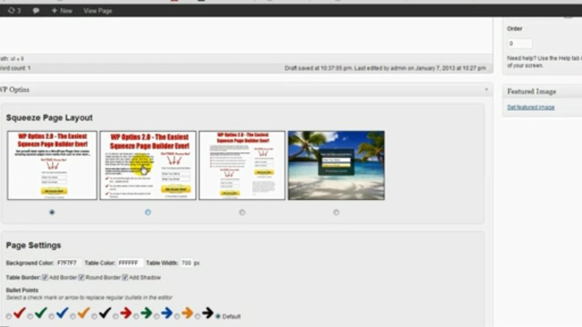Click the Draft saved status text
This screenshot has width=582, height=327.
pos(385,68)
